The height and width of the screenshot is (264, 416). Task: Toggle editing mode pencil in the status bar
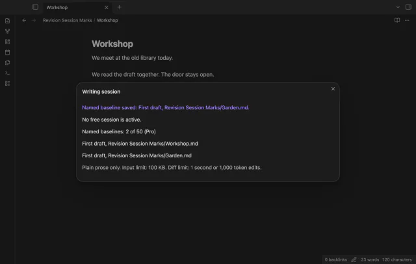[x=354, y=259]
